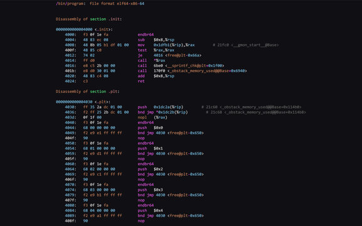Select the "0000000000004000 <.init>:" symbol label
The image size is (362, 226).
coord(84,30)
